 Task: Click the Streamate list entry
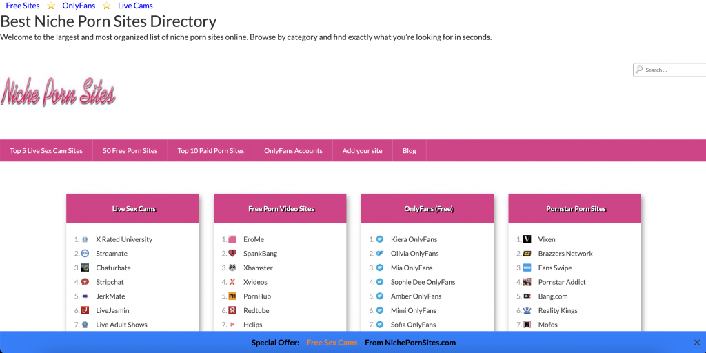pos(112,254)
